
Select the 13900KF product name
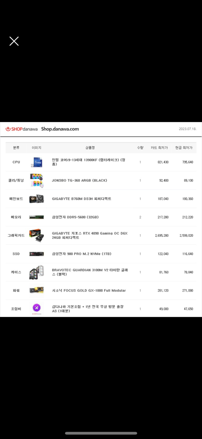pyautogui.click(x=89, y=162)
